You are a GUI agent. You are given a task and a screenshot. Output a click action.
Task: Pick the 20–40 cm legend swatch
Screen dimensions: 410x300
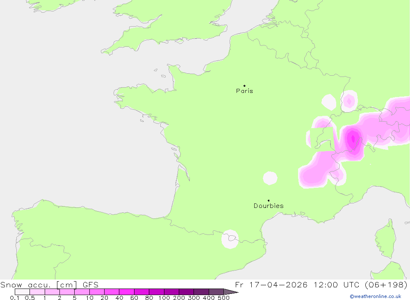pyautogui.click(x=112, y=292)
